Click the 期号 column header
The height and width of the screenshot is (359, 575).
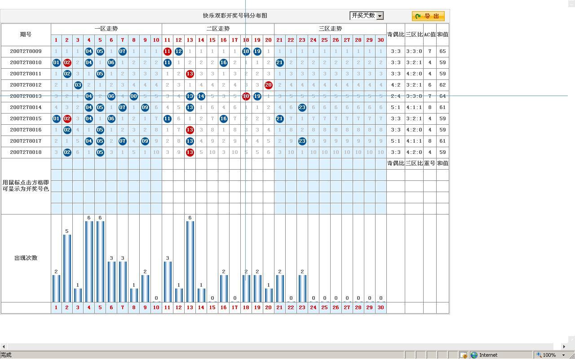coord(26,35)
